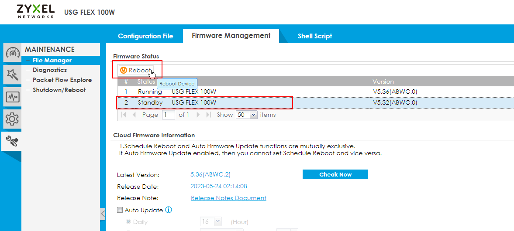Open the Show items per page dropdown
This screenshot has width=514, height=231.
[x=253, y=115]
